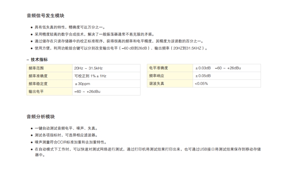Click the 音频分析模块 heading
The width and height of the screenshot is (284, 179).
click(x=40, y=117)
